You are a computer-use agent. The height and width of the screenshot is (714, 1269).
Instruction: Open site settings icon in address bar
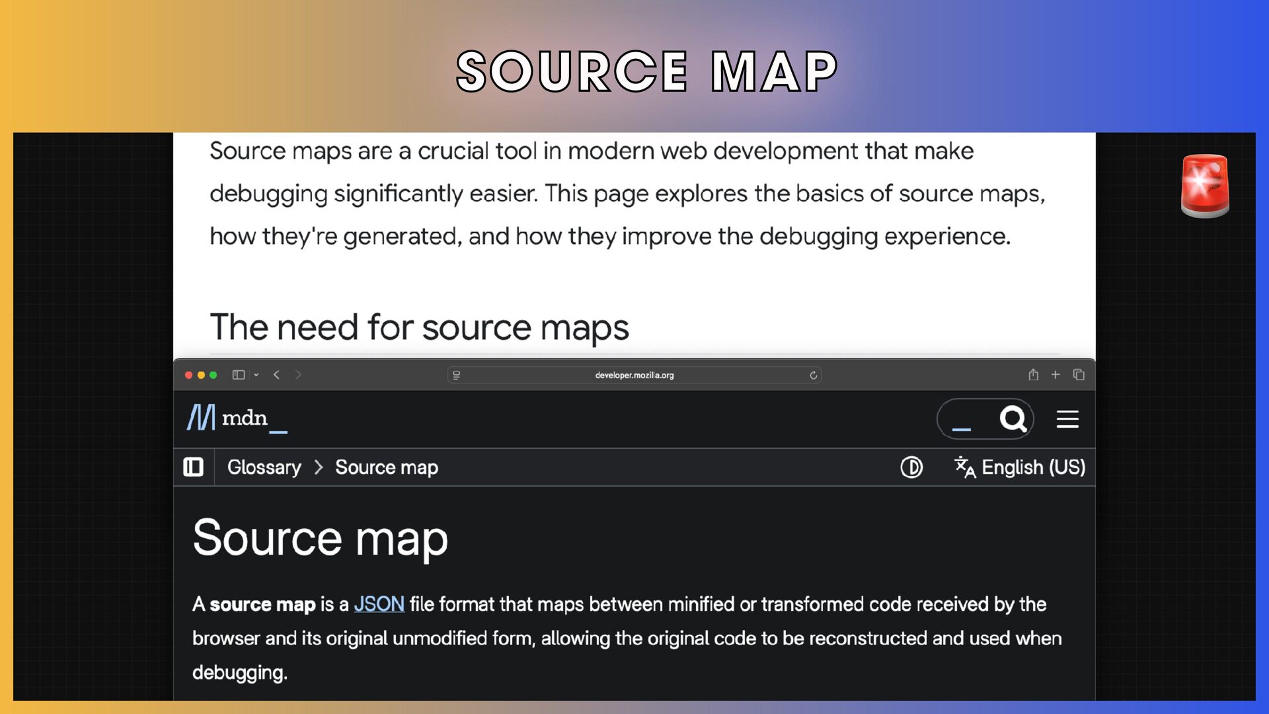point(456,375)
